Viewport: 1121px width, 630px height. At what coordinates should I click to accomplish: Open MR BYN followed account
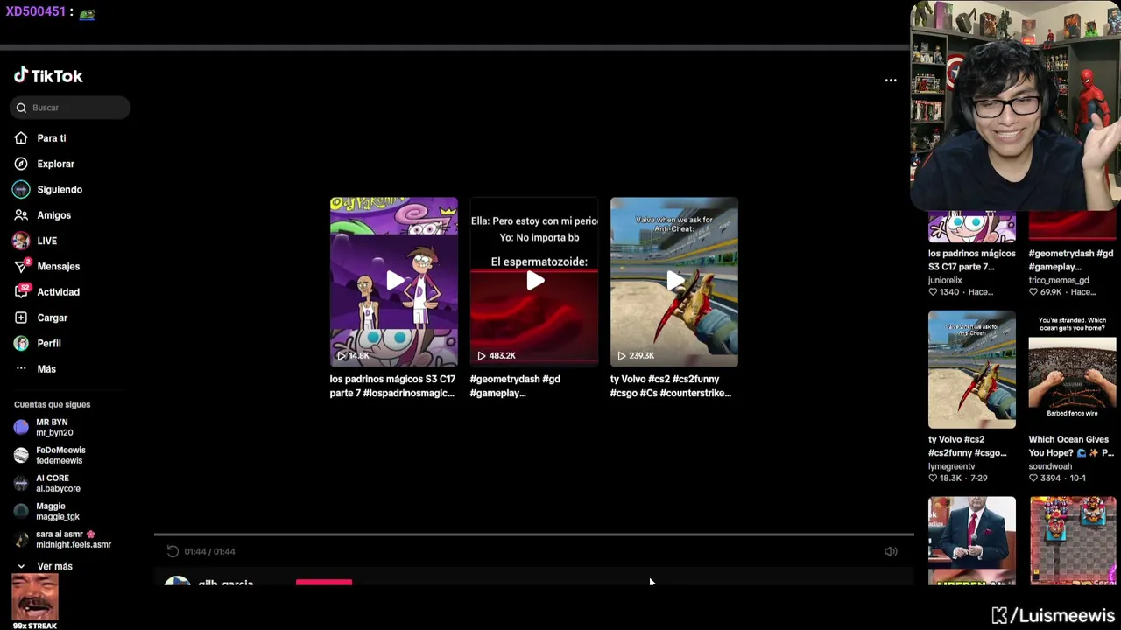pyautogui.click(x=61, y=427)
